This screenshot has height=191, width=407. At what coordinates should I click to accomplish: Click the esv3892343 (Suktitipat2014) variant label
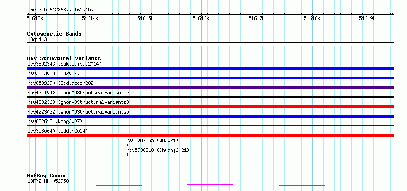click(64, 64)
